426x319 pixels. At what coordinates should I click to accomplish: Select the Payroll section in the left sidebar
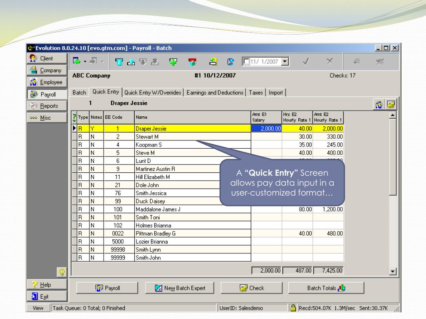point(47,94)
